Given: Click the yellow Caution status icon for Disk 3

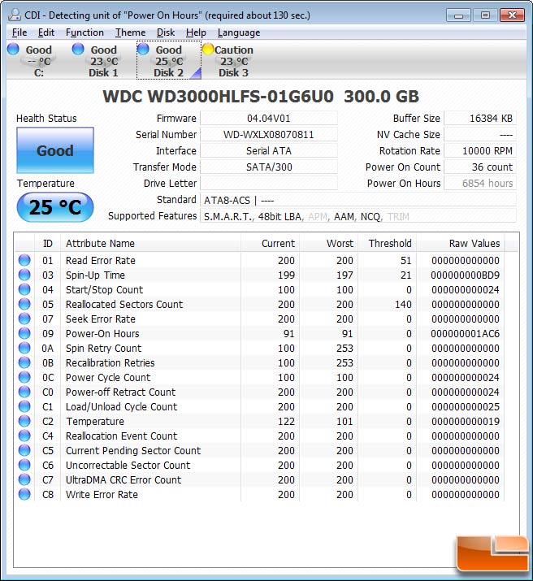Looking at the screenshot, I should [x=208, y=50].
